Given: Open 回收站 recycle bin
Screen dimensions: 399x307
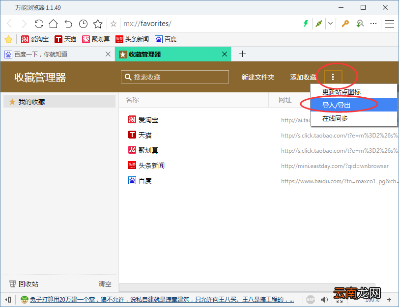Looking at the screenshot, I should coord(24,284).
